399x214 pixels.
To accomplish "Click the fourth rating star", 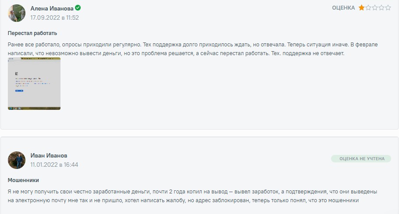I will 381,8.
